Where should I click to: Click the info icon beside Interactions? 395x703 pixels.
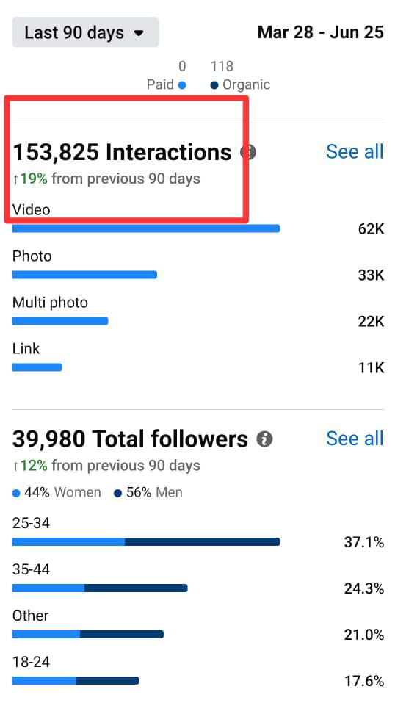(249, 152)
